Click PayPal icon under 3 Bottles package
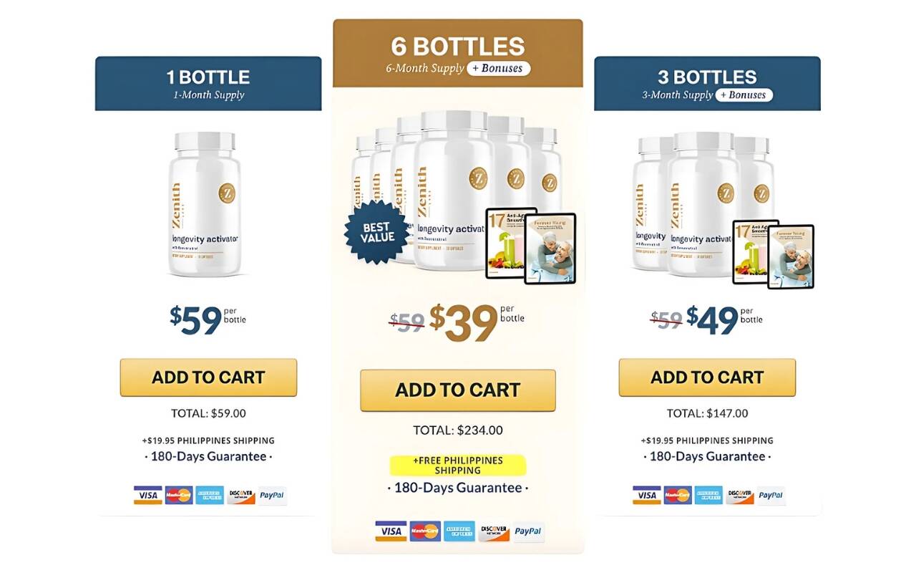 [771, 495]
